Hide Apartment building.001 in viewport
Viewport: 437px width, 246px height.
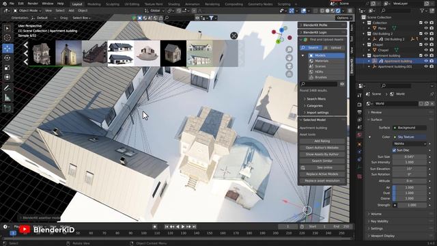[426, 67]
